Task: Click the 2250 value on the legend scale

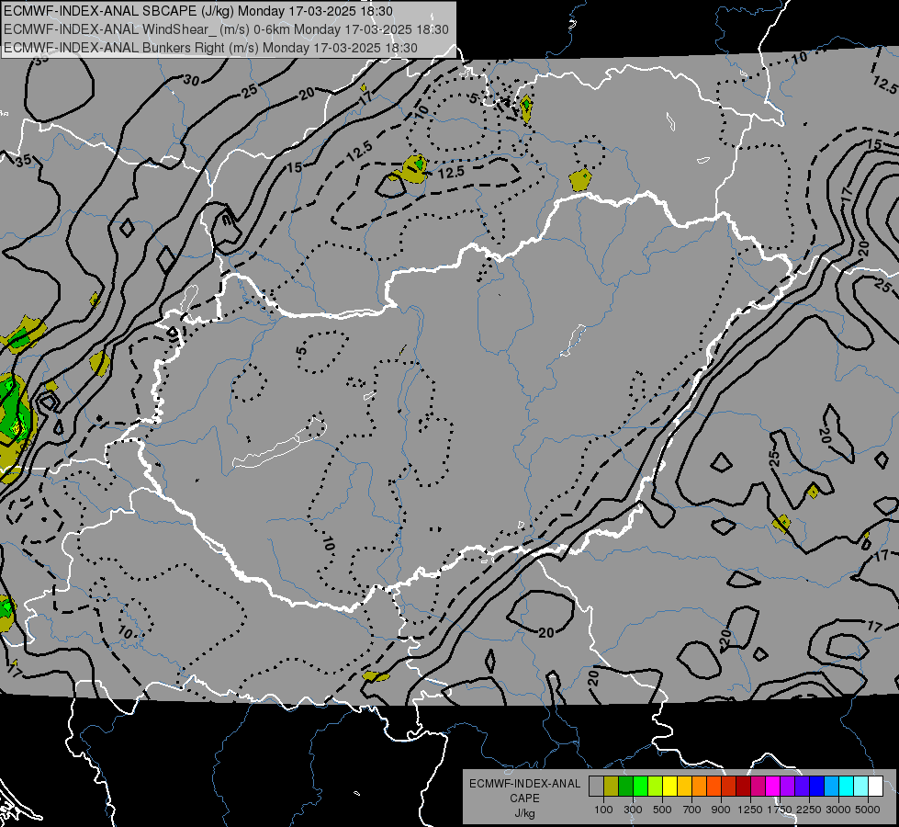Action: click(810, 810)
